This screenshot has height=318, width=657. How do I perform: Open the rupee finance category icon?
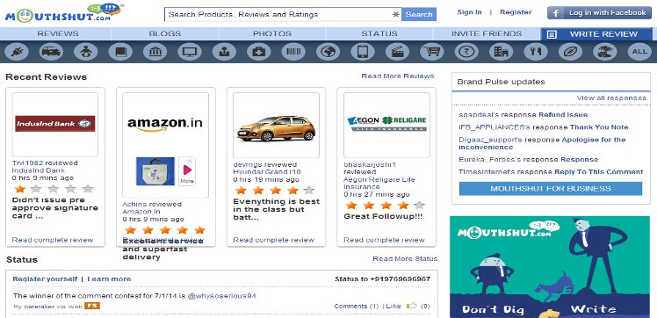[x=466, y=52]
